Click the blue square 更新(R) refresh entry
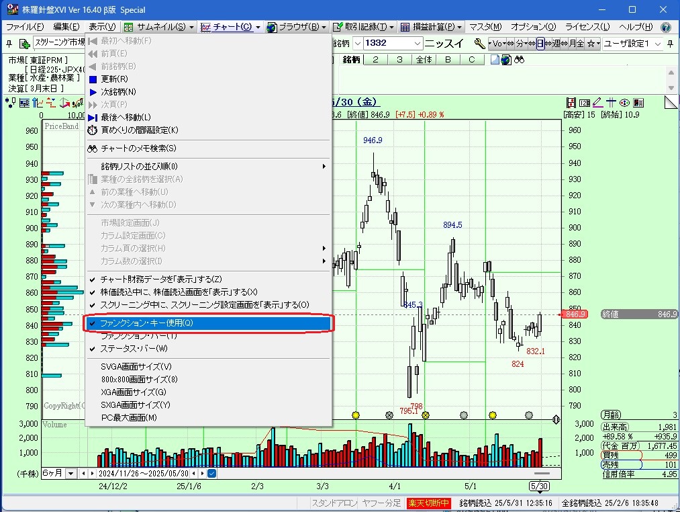The width and height of the screenshot is (680, 512). pos(208,79)
